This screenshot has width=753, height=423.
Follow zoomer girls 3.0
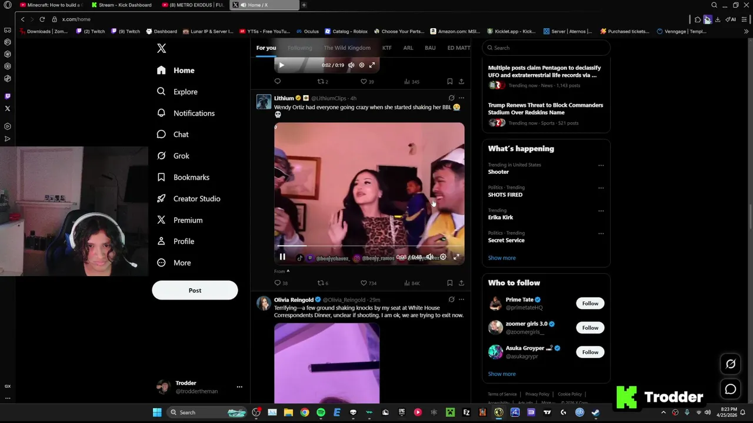tap(590, 328)
